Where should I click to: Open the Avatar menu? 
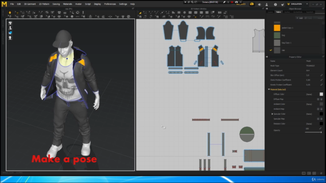pos(78,4)
